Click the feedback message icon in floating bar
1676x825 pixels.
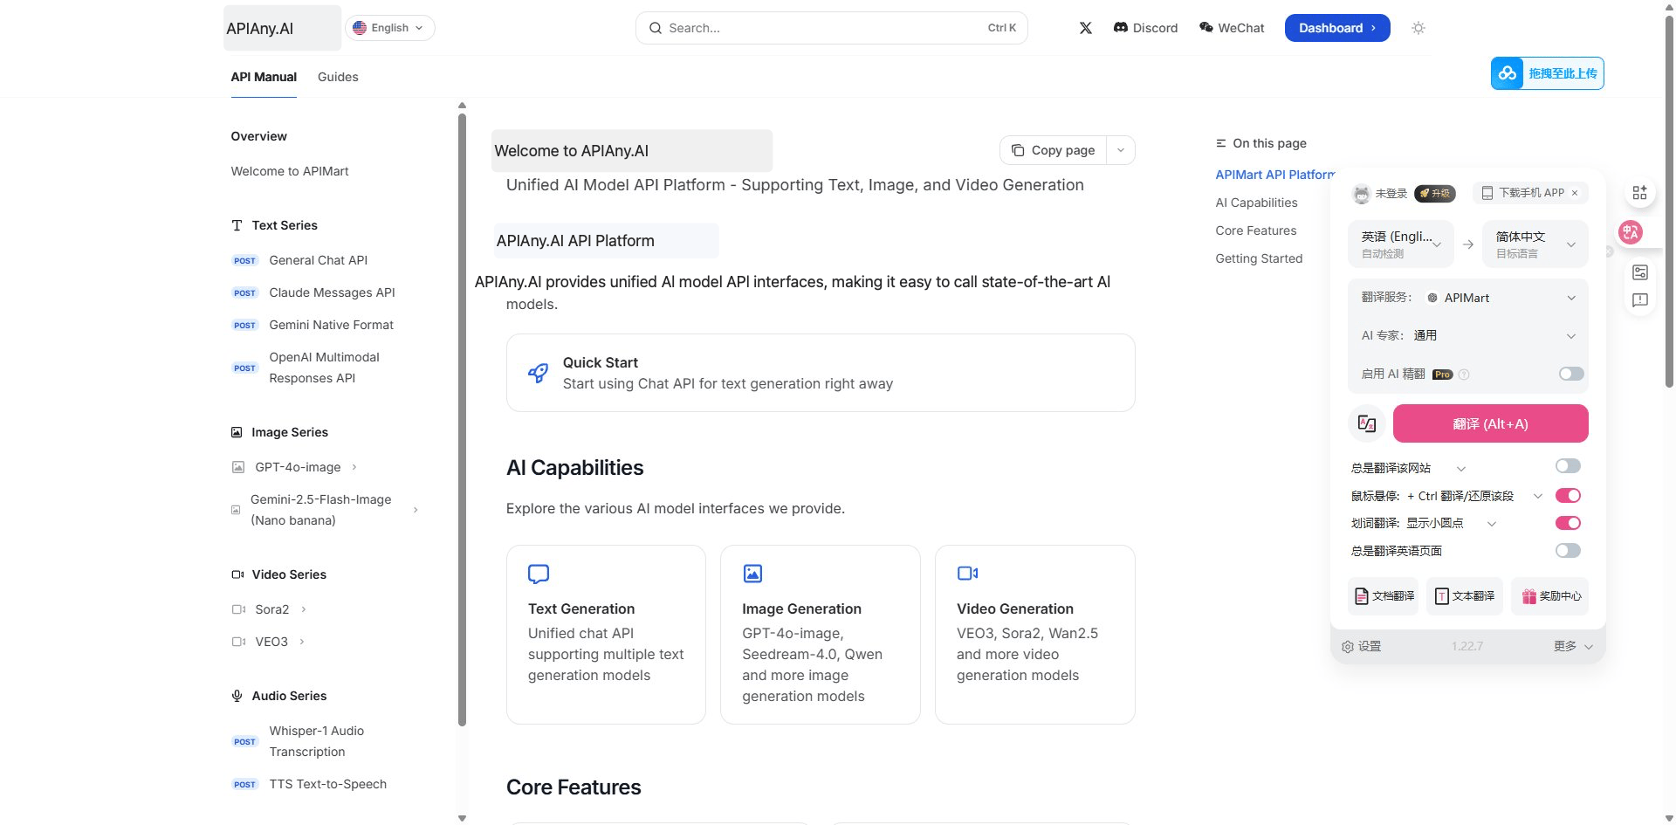pyautogui.click(x=1640, y=300)
